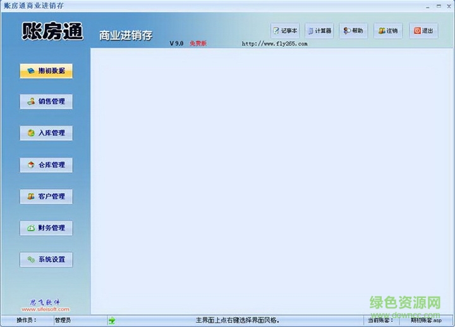Screen dimensions: 455x327
Task: Click the 当前账套 status bar label
Action: [380, 320]
